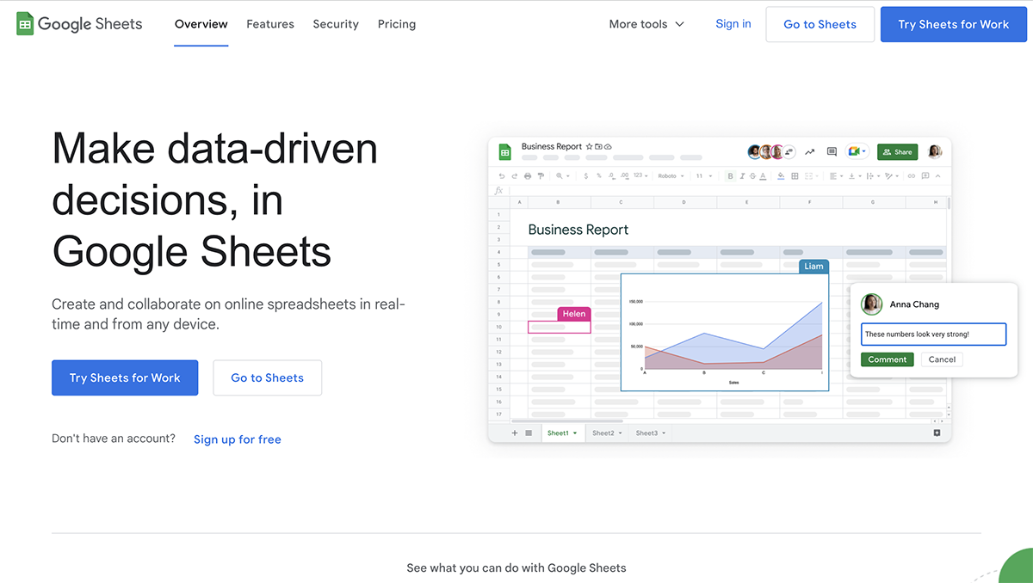Viewport: 1033px width, 583px height.
Task: Open the More tools dropdown in the navigation
Action: pyautogui.click(x=646, y=24)
